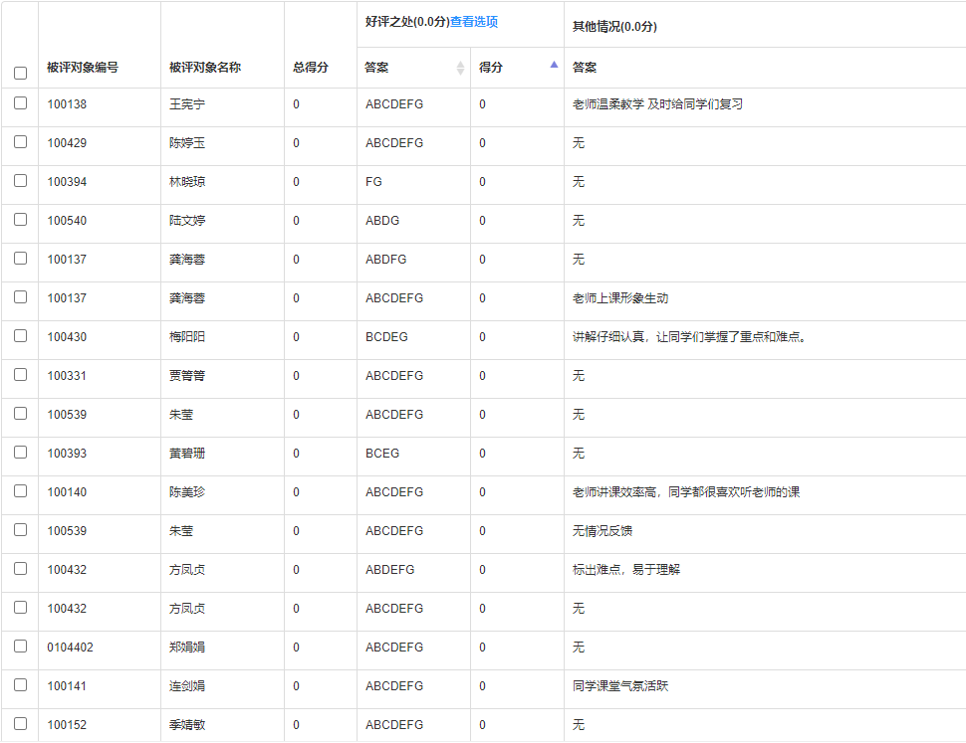
Task: Check the box for row 100138
Action: point(20,103)
